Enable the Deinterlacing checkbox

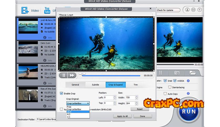pos(170,87)
